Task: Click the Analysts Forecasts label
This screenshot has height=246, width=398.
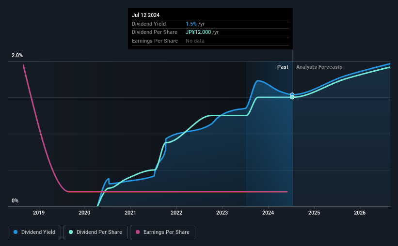Action: (319, 67)
